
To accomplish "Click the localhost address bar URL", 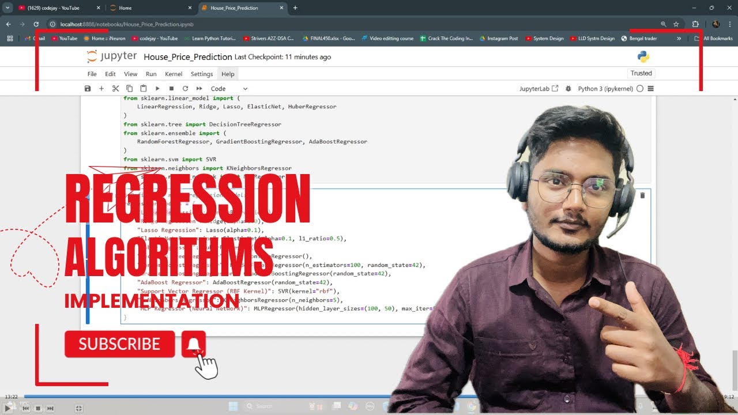I will click(x=127, y=24).
